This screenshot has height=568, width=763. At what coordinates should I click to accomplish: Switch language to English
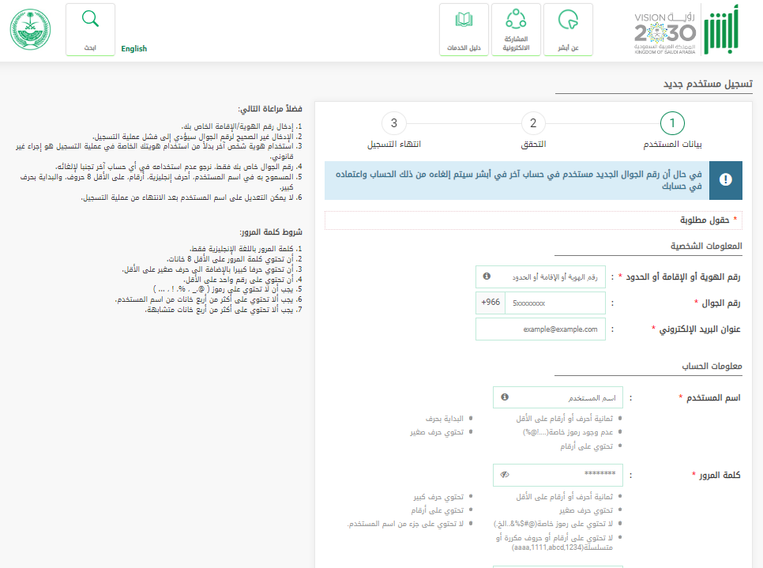[x=133, y=49]
